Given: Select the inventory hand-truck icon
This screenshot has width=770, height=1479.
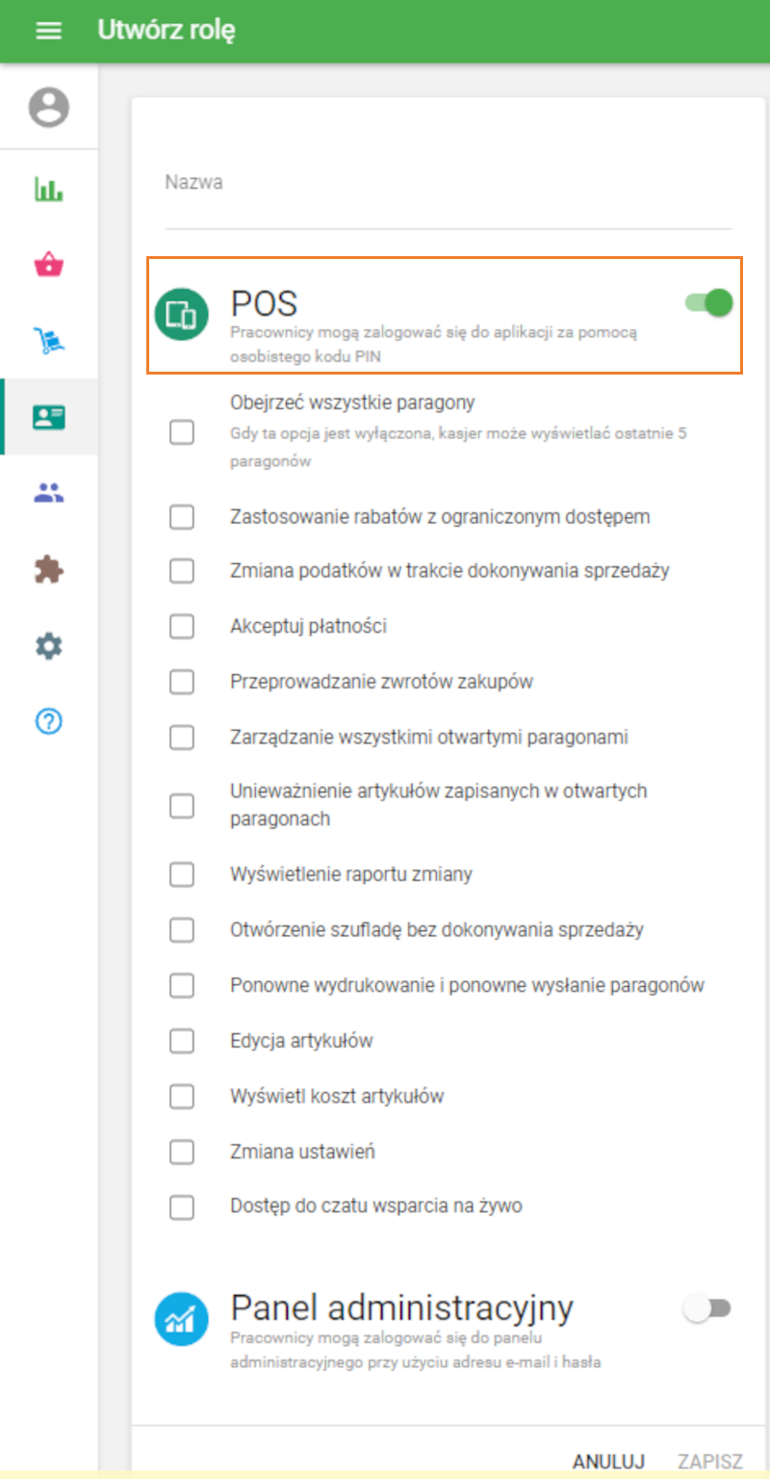Looking at the screenshot, I should pyautogui.click(x=48, y=339).
